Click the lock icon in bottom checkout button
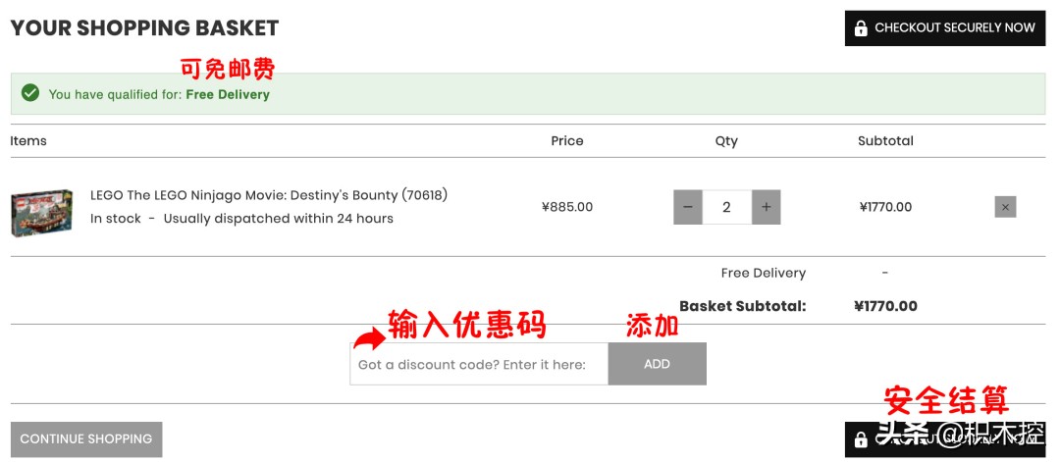This screenshot has height=462, width=1060. [861, 440]
